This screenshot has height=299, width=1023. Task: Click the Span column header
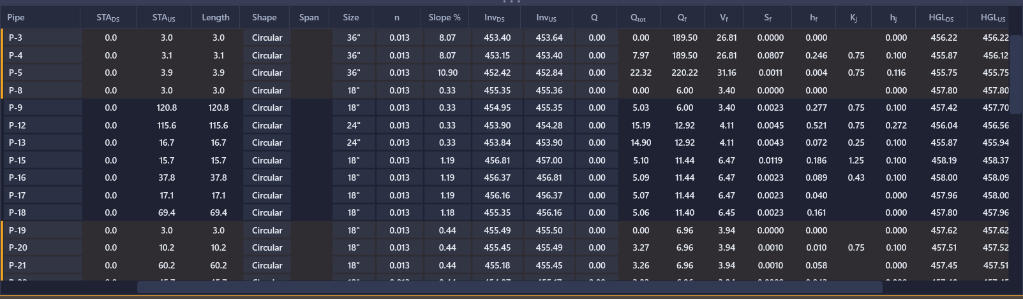click(309, 17)
